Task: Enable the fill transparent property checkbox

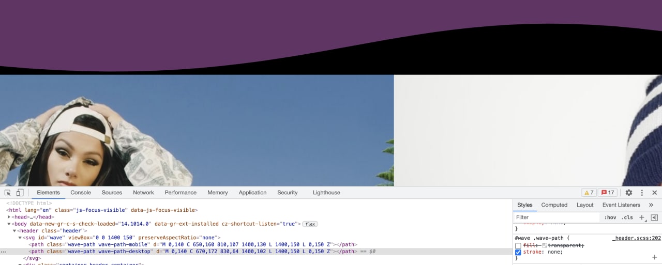Action: tap(518, 246)
